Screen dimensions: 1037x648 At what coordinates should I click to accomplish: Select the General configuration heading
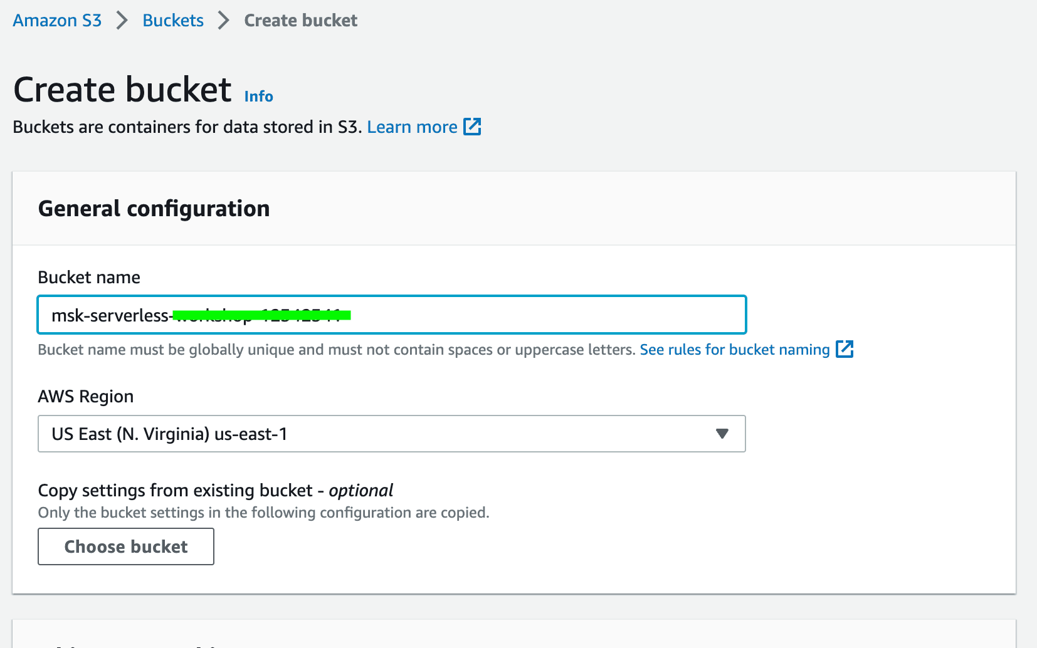(x=154, y=209)
